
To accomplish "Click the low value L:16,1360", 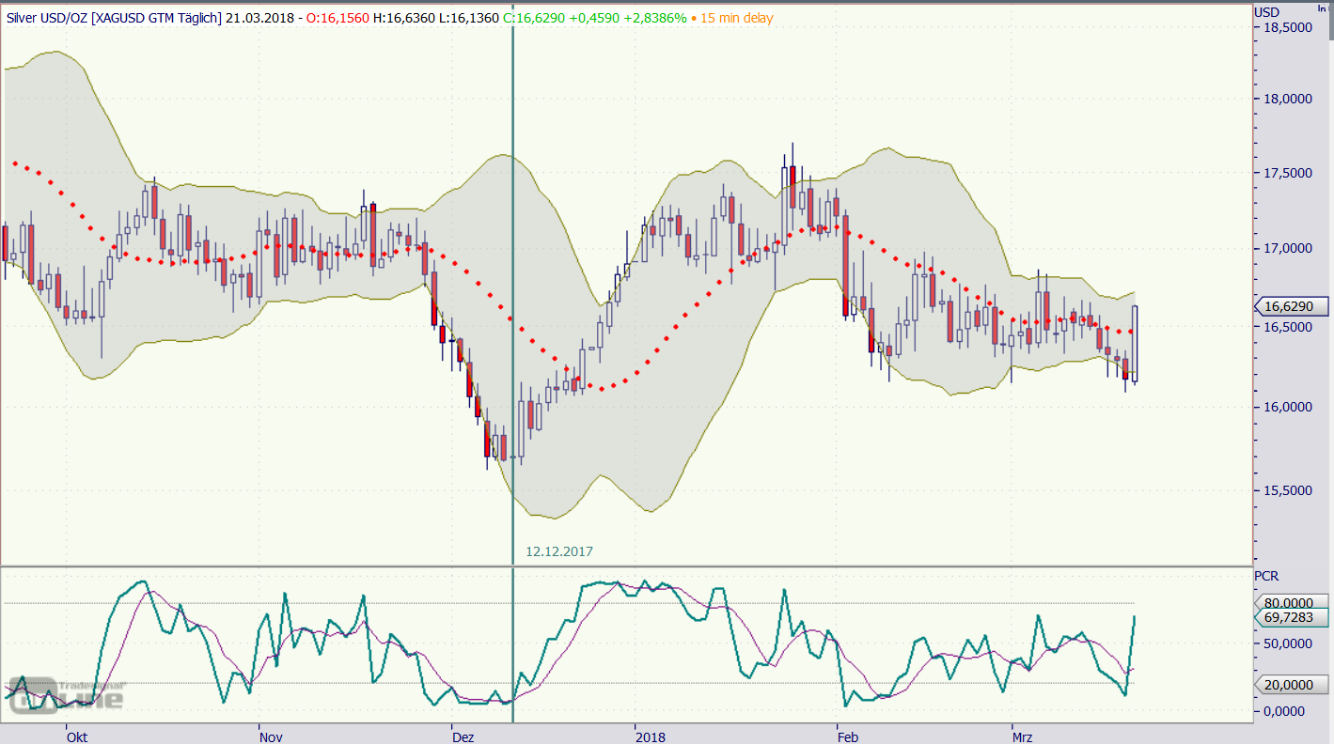I will tap(469, 18).
